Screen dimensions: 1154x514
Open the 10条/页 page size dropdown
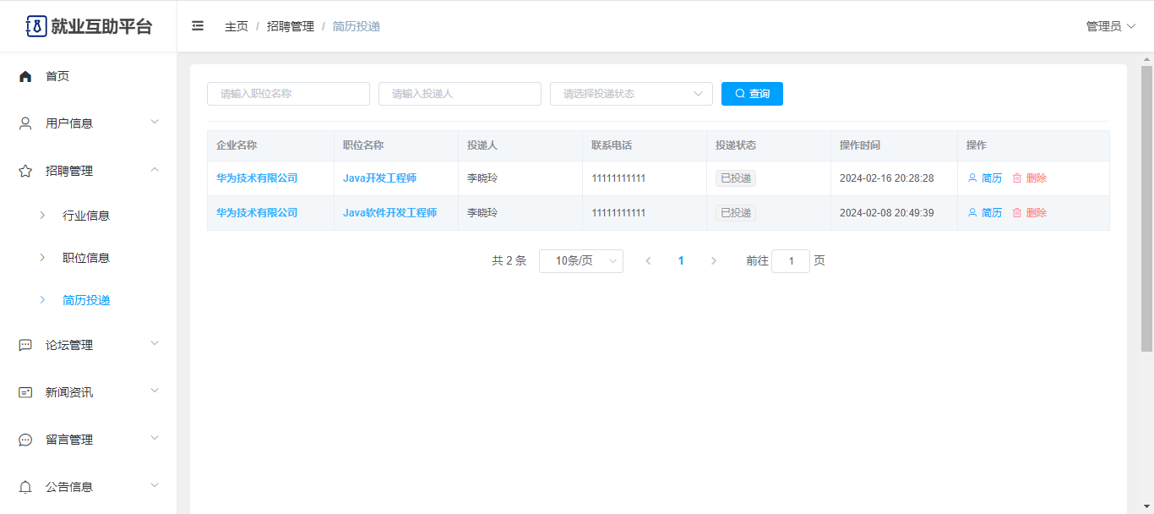580,261
